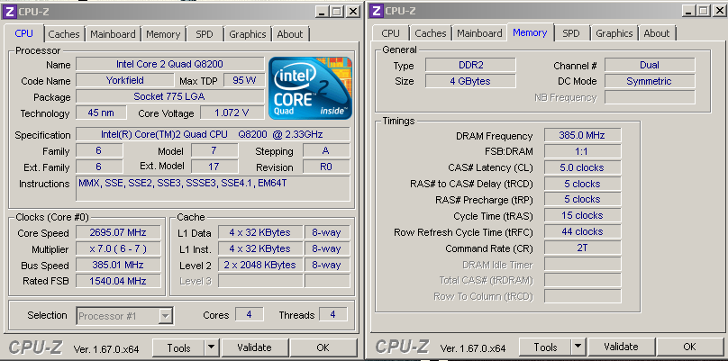Viewport: 728px width, 361px height.
Task: Click the CAS# Latency value 5.0 clocks
Action: (x=582, y=167)
